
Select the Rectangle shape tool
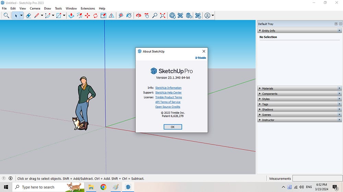coord(59,15)
